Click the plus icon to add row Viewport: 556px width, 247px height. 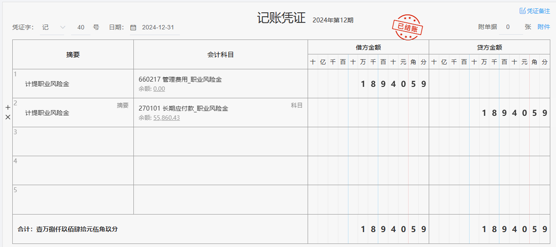7,107
